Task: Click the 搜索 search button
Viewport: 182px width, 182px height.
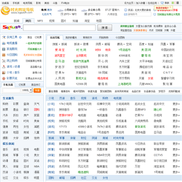Action: pyautogui.click(x=105, y=28)
